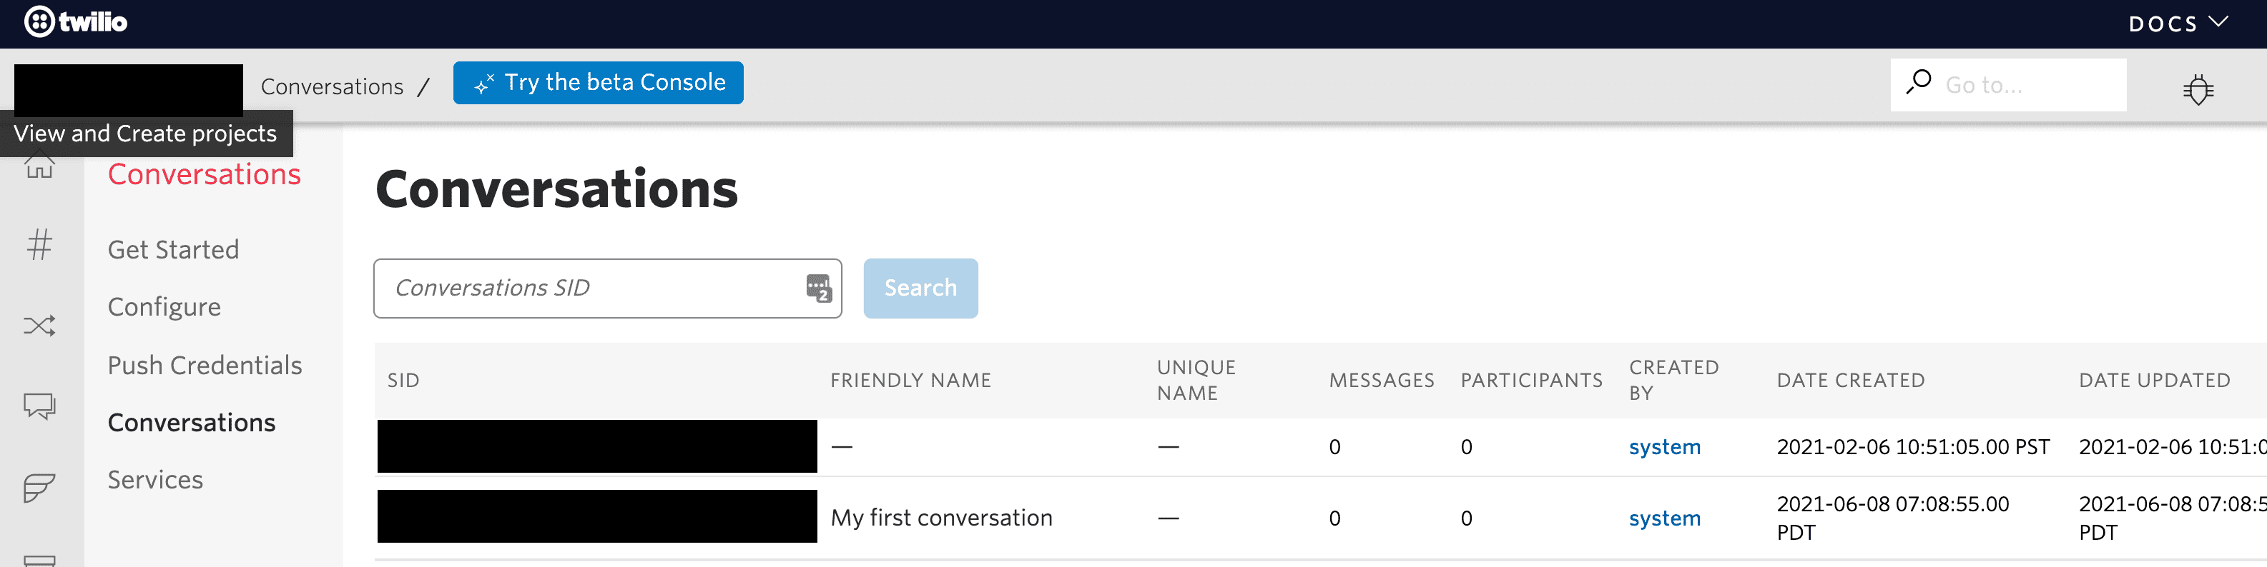Open Push Credentials in sidebar
This screenshot has height=567, width=2267.
(204, 365)
